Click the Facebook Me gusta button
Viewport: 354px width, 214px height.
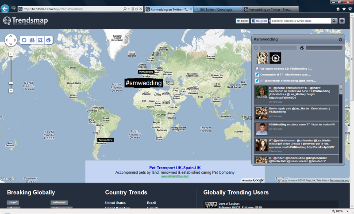[259, 21]
